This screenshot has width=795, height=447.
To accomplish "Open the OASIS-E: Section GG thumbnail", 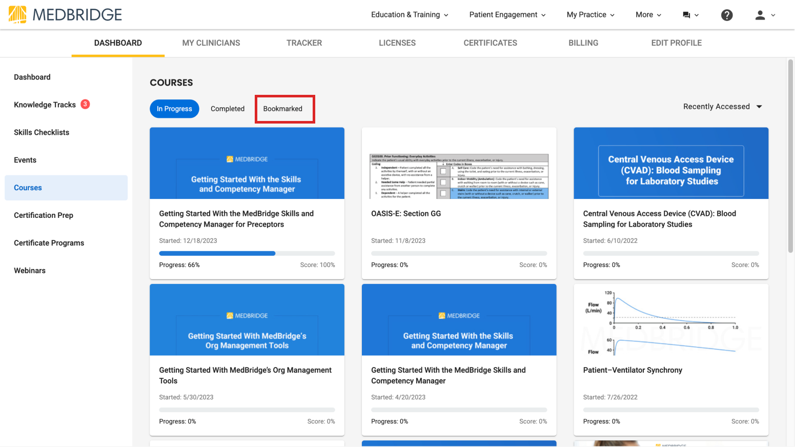I will pyautogui.click(x=459, y=163).
